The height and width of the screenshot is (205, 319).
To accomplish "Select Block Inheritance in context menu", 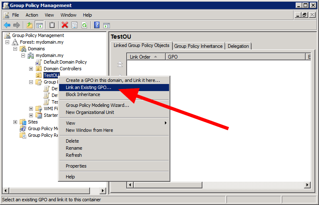I will pos(83,94).
